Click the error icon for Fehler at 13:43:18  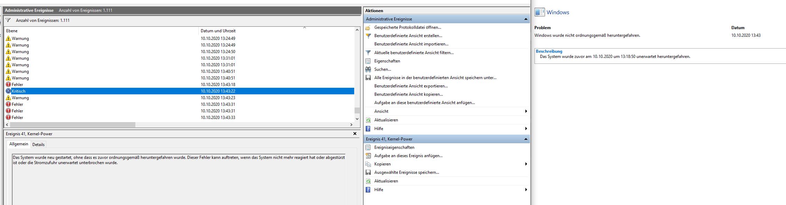pyautogui.click(x=8, y=84)
